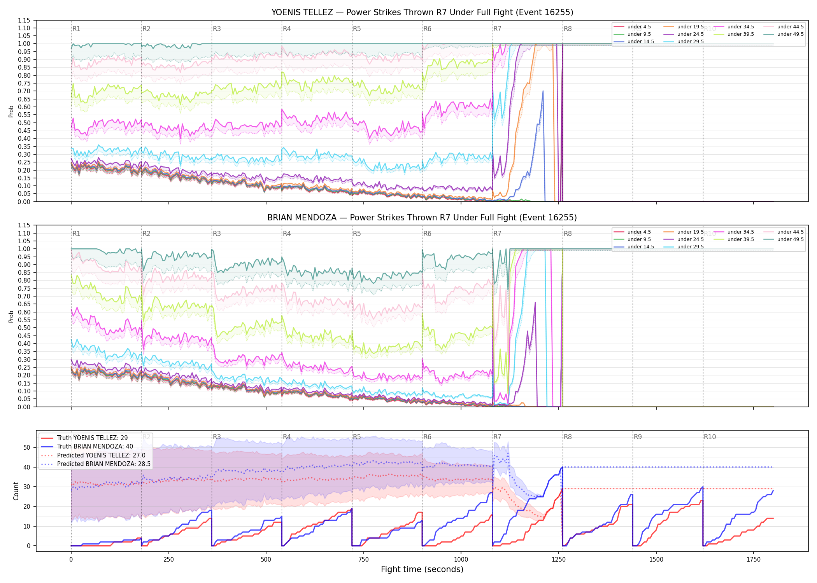
Task: Select the R3 round marker in the Count chart
Action: pyautogui.click(x=217, y=437)
